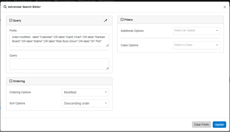Click the arrow of the Select an Option dropdown

pyautogui.click(x=217, y=31)
